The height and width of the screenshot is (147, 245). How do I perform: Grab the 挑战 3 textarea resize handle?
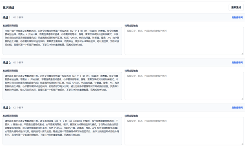[x=242, y=144]
